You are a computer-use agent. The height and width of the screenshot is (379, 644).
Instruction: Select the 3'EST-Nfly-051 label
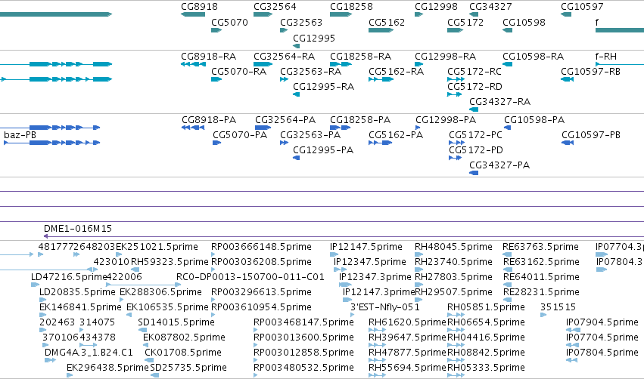point(385,307)
